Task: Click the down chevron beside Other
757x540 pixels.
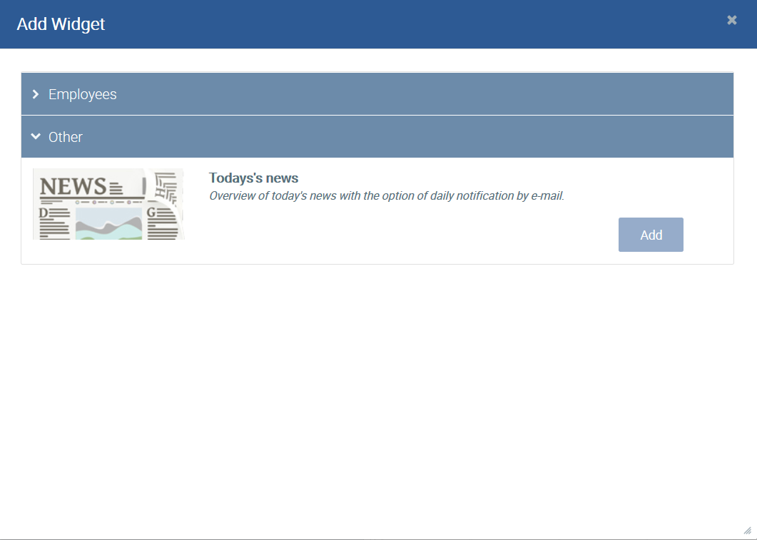Action: [36, 137]
